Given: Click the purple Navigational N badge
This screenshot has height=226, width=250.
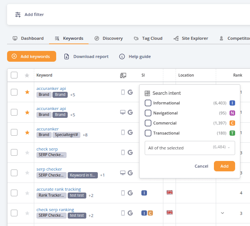Looking at the screenshot, I should click(232, 113).
